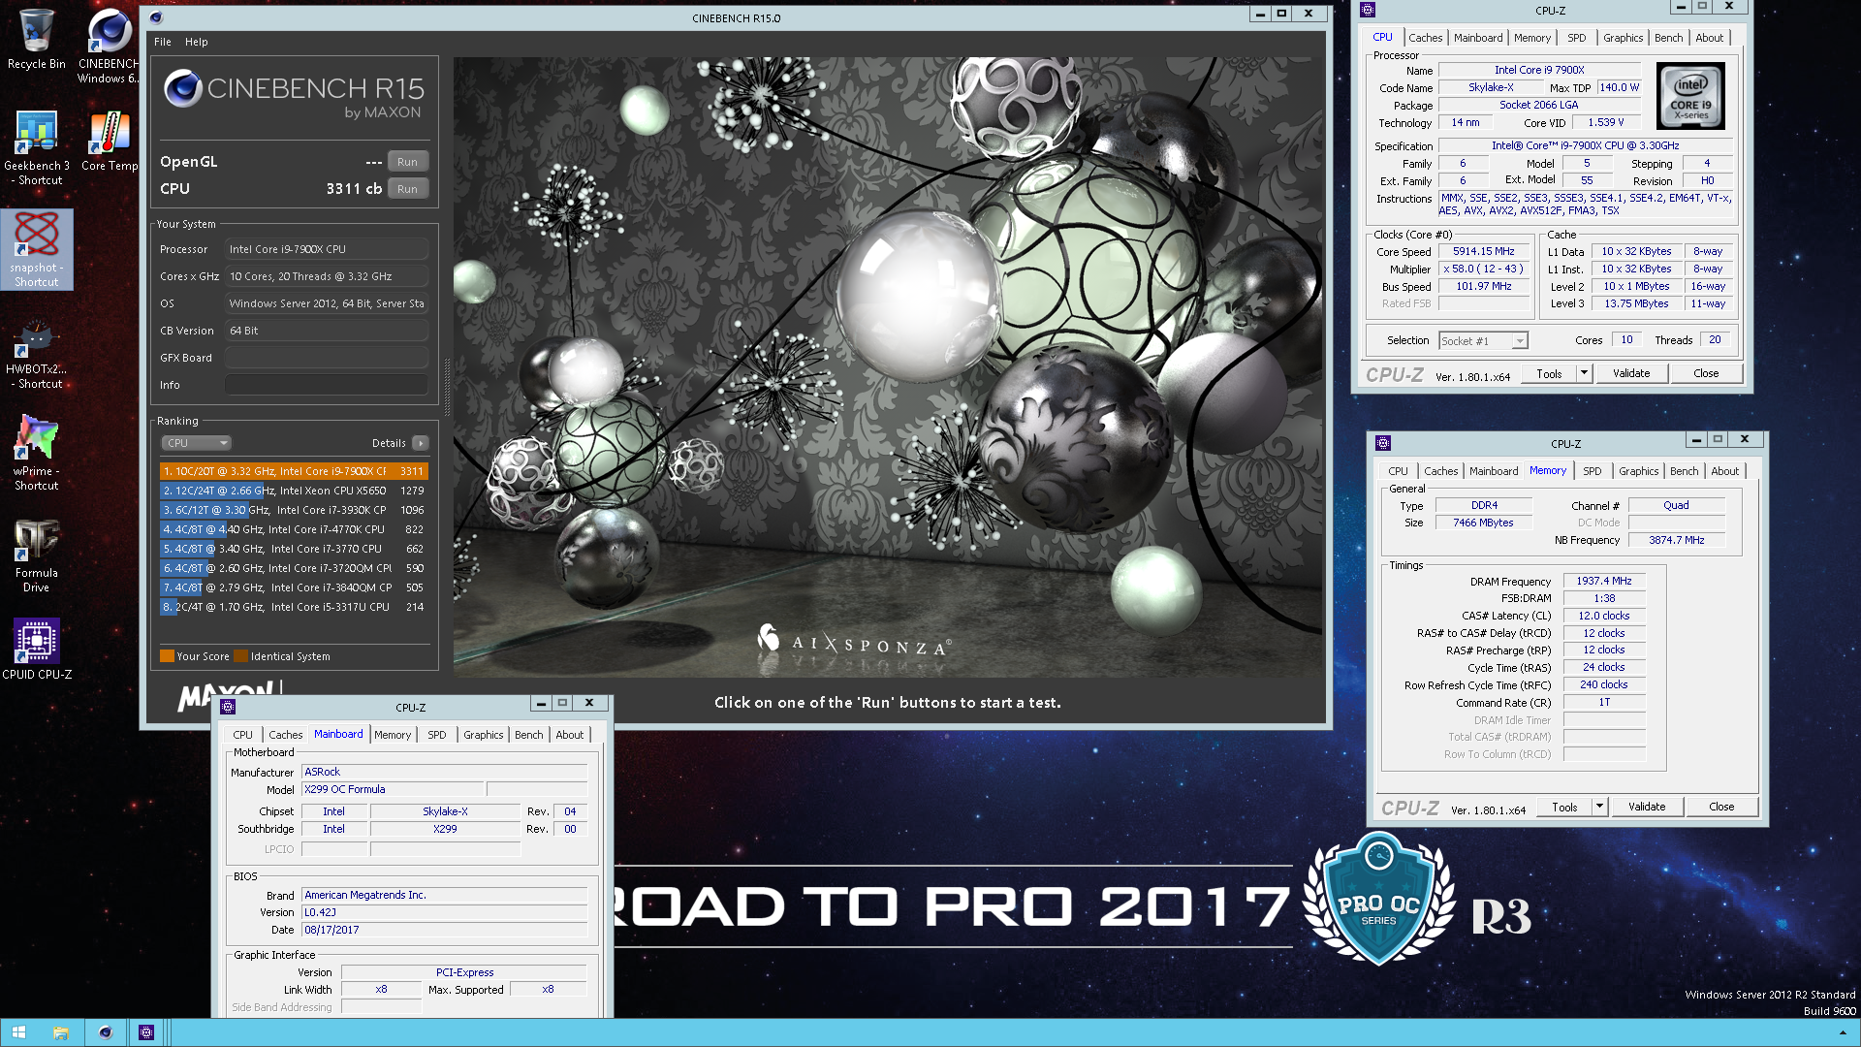Viewport: 1861px width, 1047px height.
Task: Select About tab in CPU-Z Mainboard window
Action: click(x=569, y=735)
